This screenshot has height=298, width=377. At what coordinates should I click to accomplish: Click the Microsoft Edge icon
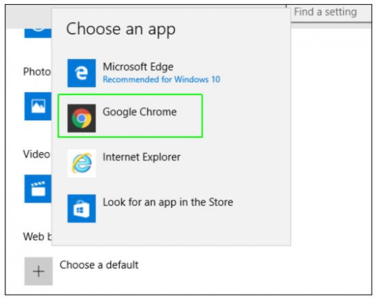82,73
